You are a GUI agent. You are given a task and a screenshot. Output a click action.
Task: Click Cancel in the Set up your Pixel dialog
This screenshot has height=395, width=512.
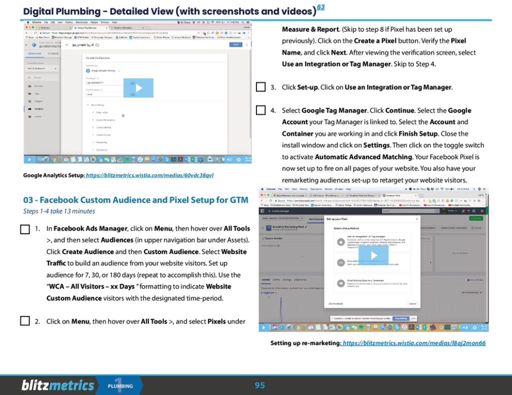click(x=412, y=304)
